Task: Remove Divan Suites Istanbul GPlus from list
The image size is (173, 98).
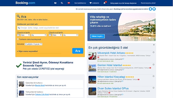Action: [x=153, y=88]
